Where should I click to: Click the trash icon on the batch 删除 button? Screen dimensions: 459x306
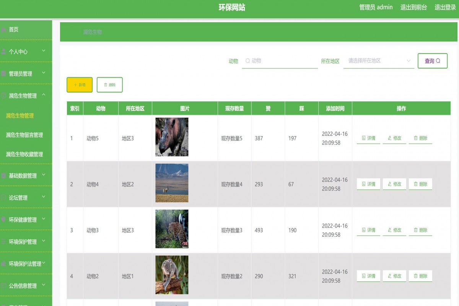coord(105,85)
